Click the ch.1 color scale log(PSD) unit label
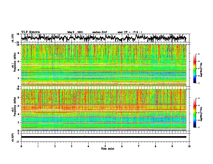 click(x=201, y=70)
